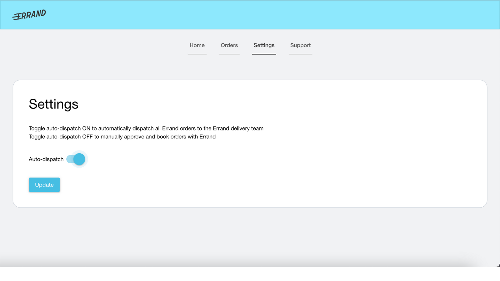Click the Update button
The width and height of the screenshot is (500, 281).
tap(44, 185)
